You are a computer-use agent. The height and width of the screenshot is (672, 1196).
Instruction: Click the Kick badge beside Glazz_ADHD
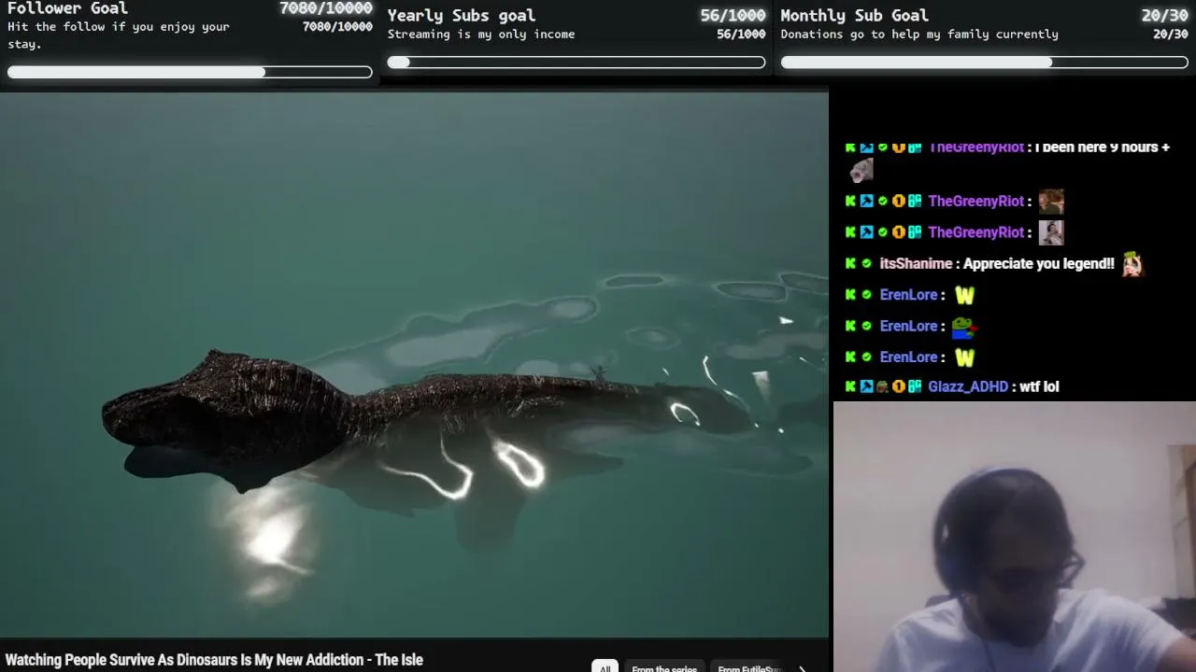850,386
